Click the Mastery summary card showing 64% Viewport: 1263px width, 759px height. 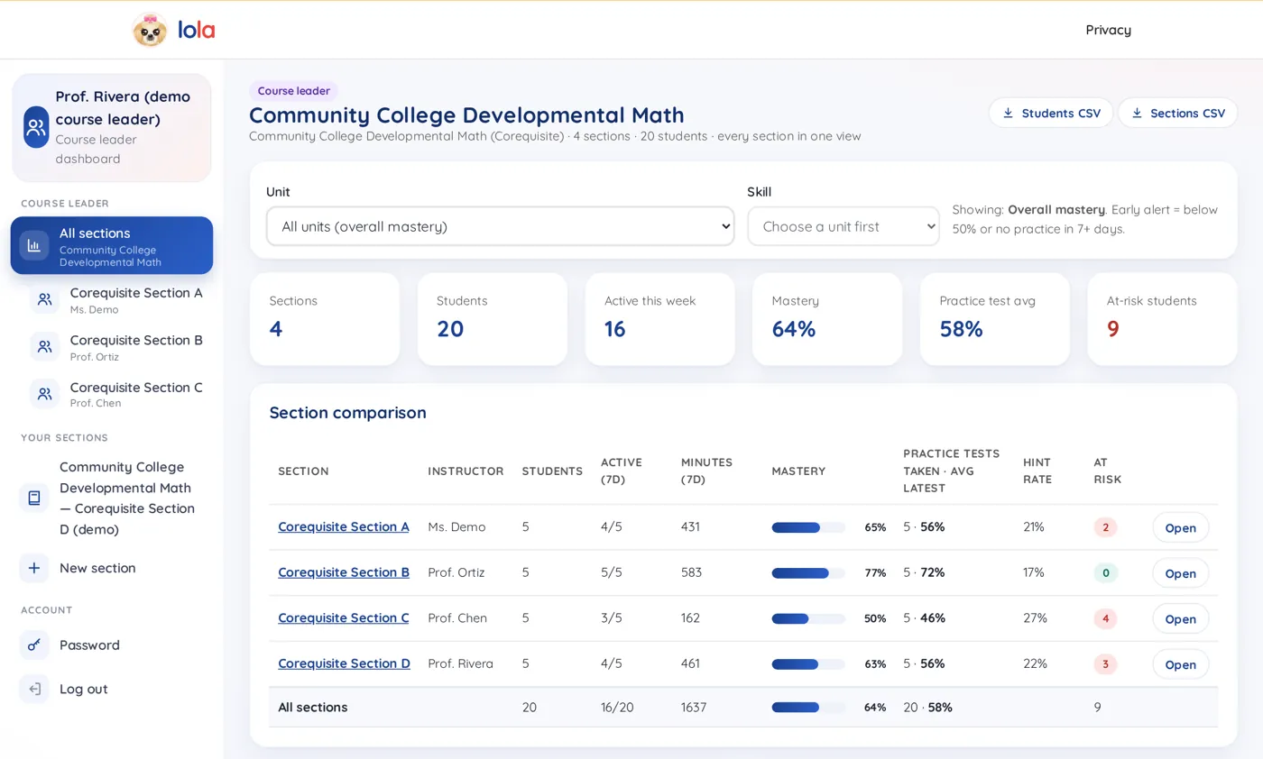pyautogui.click(x=827, y=319)
